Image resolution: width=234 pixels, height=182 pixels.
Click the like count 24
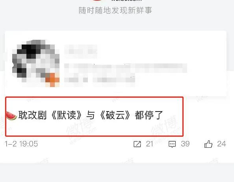pos(221,144)
